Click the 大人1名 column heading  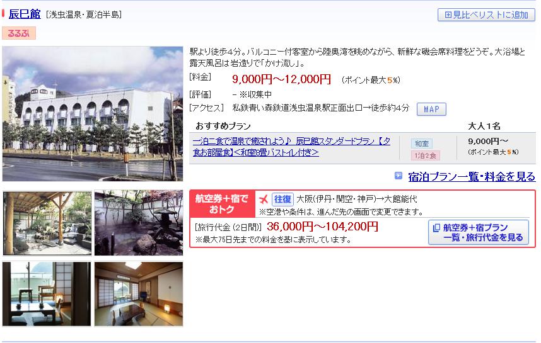(x=484, y=126)
